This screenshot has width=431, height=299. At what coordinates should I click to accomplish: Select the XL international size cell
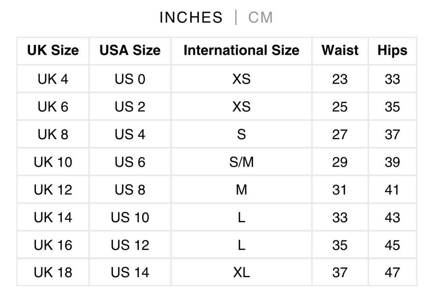pyautogui.click(x=241, y=272)
